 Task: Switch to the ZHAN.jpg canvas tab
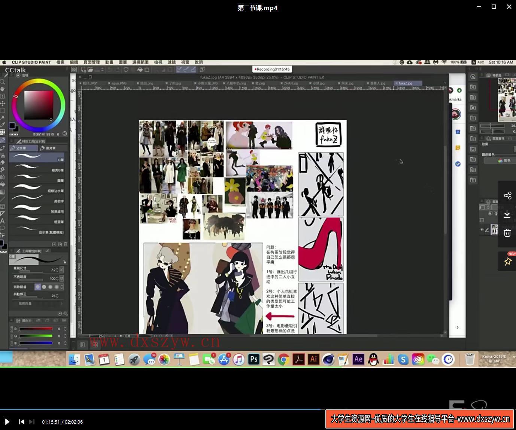point(291,83)
